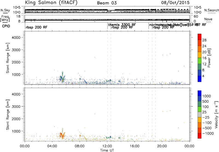
Task: Click the '04:00' time axis label
Action: 52,146
